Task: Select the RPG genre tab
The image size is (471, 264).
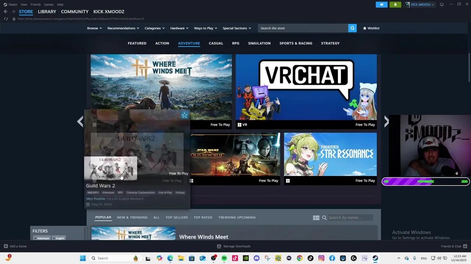Action: pyautogui.click(x=235, y=43)
